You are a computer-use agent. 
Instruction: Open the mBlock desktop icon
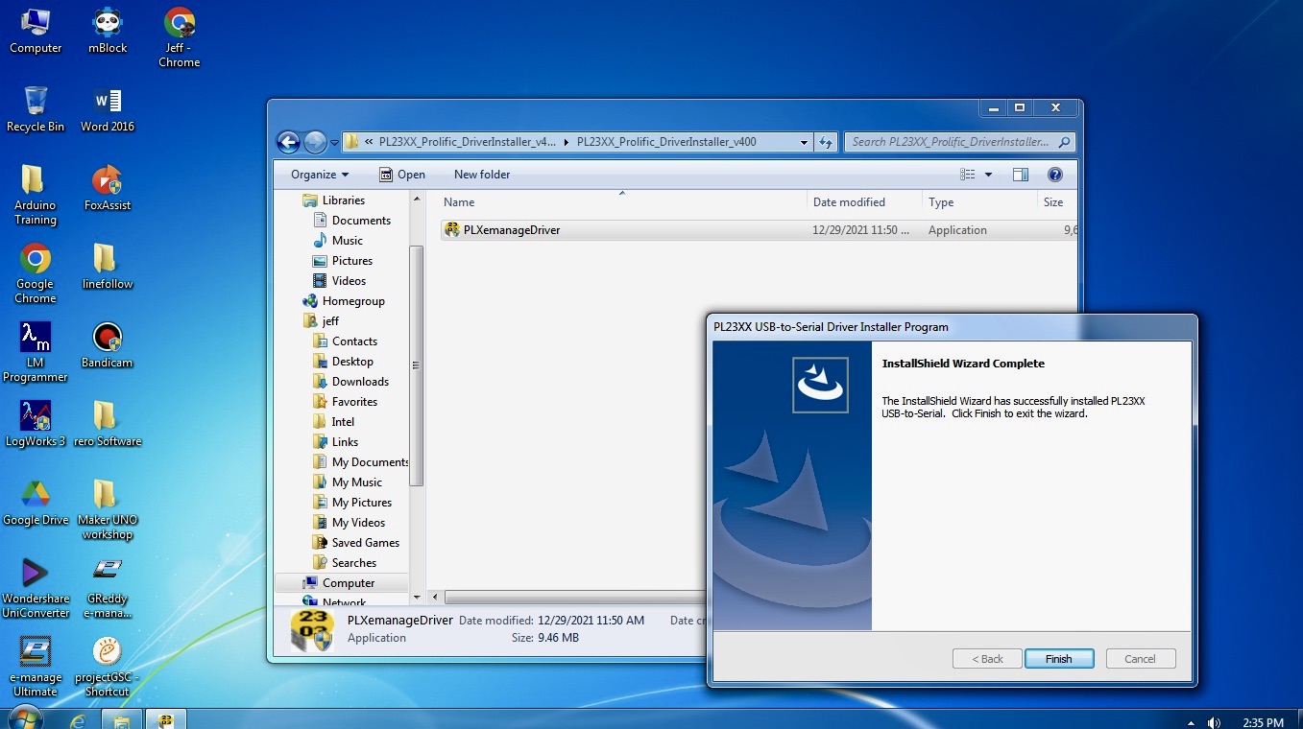(108, 31)
